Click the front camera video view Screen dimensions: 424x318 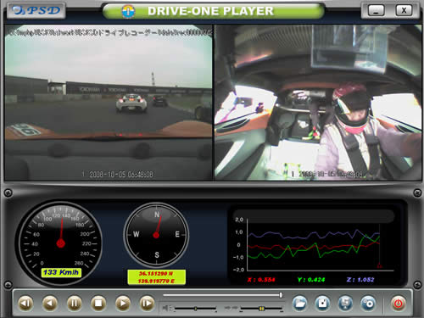(109, 103)
